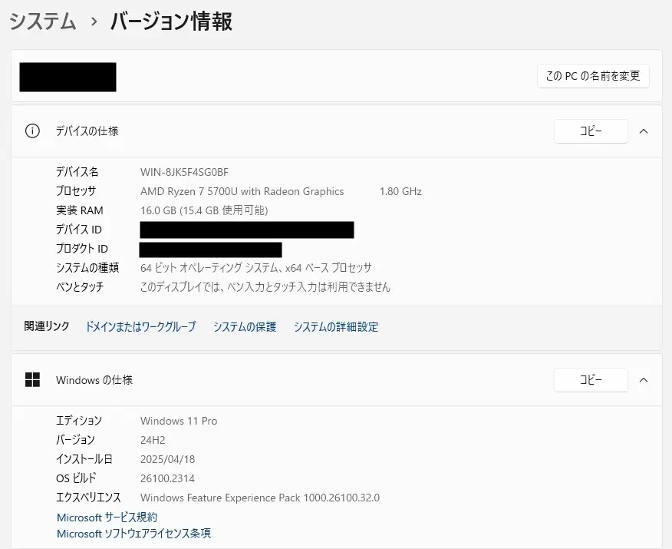Click the AMD Ryzen 7 5700U processor text
This screenshot has height=549, width=672.
tap(242, 191)
